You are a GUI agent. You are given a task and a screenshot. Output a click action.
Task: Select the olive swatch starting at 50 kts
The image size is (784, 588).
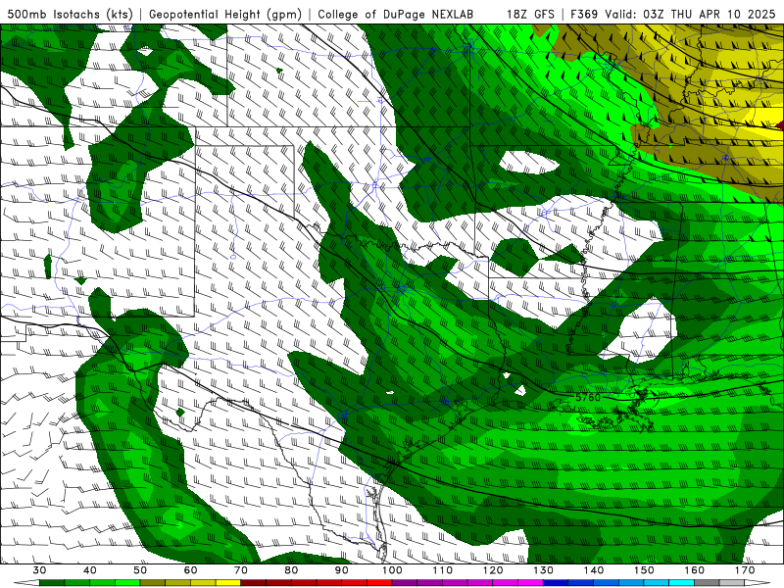pyautogui.click(x=153, y=583)
